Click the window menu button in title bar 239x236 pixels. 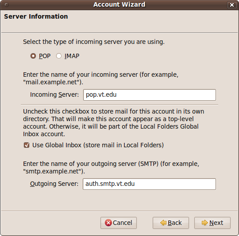pyautogui.click(x=6, y=5)
